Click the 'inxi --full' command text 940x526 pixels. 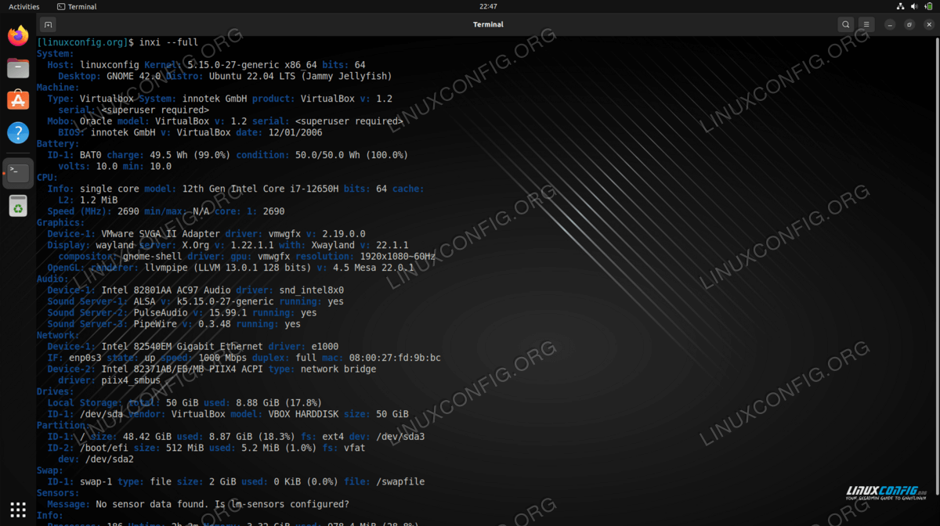tap(168, 42)
